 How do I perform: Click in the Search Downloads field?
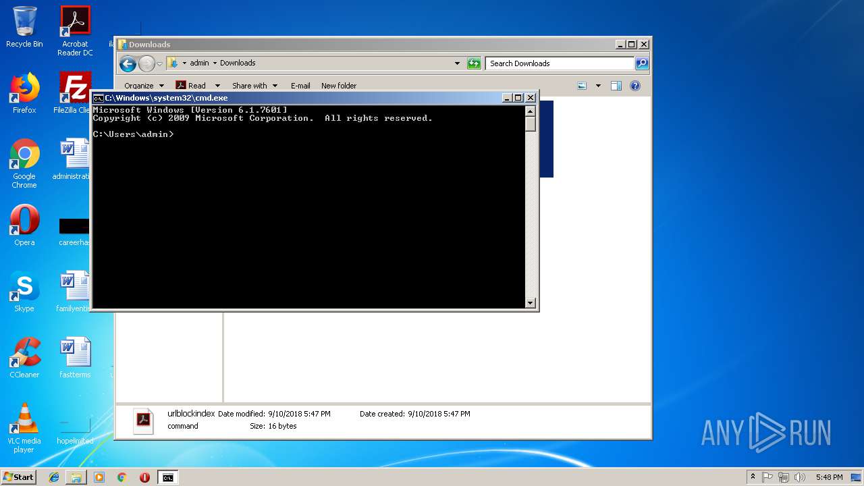coord(560,63)
